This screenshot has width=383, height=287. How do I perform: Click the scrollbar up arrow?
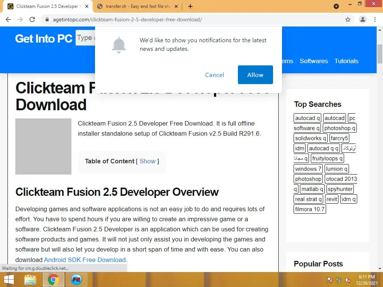[x=380, y=30]
